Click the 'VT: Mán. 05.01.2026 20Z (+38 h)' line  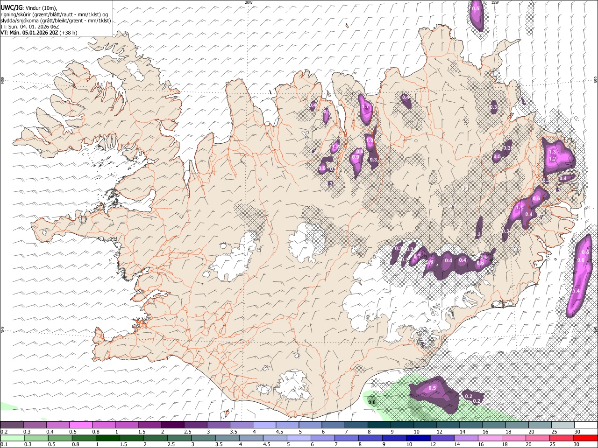coord(39,33)
